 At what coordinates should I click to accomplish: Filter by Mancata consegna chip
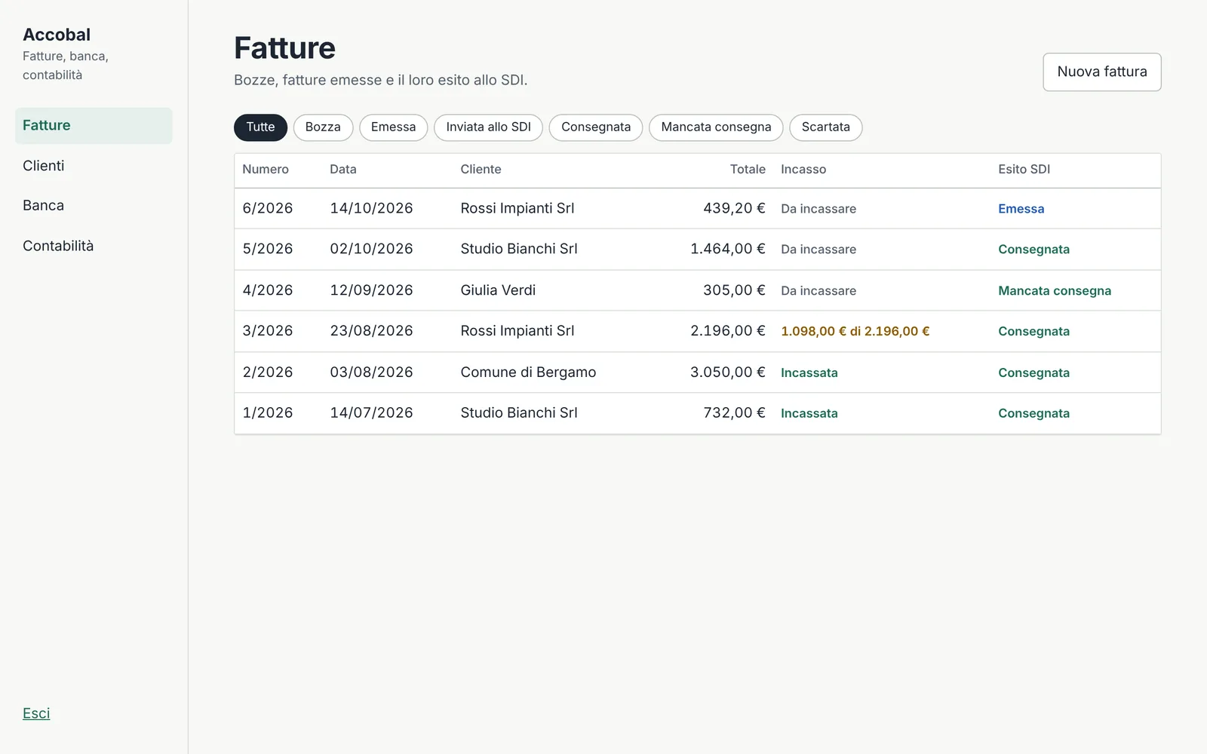(x=716, y=127)
